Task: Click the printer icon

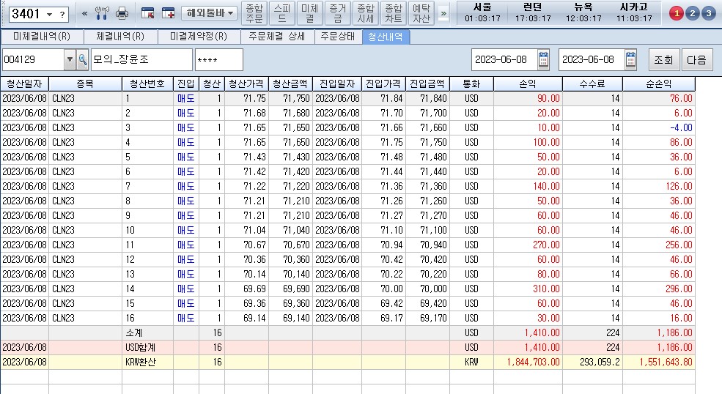Action: click(122, 13)
